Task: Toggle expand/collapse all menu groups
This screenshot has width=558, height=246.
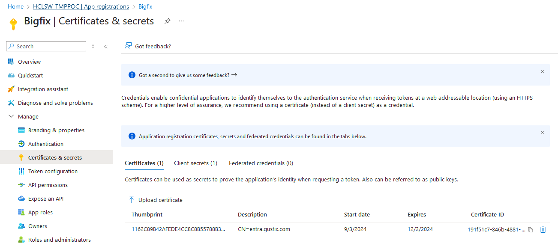Action: click(93, 47)
